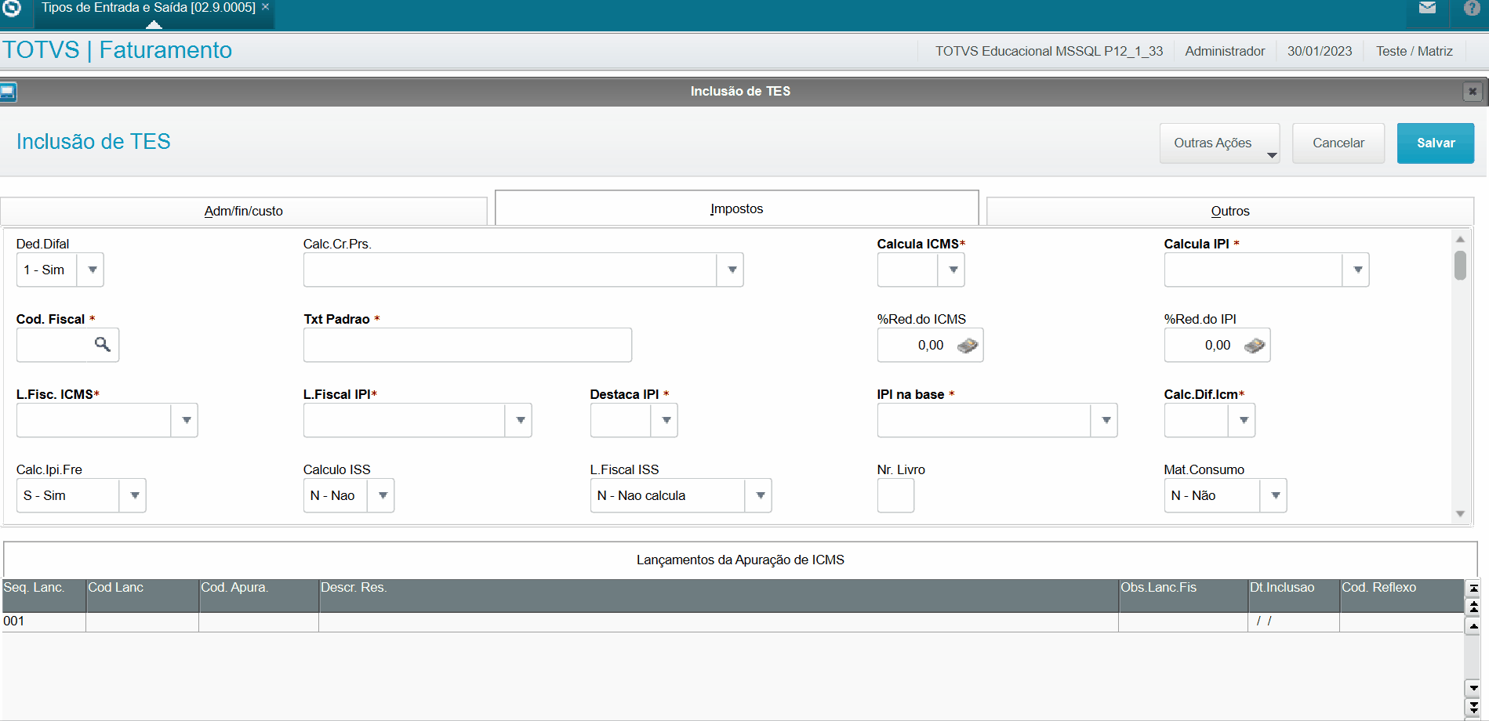Image resolution: width=1489 pixels, height=721 pixels.
Task: Open calculator icon for %Red.do IPI
Action: click(x=1255, y=345)
